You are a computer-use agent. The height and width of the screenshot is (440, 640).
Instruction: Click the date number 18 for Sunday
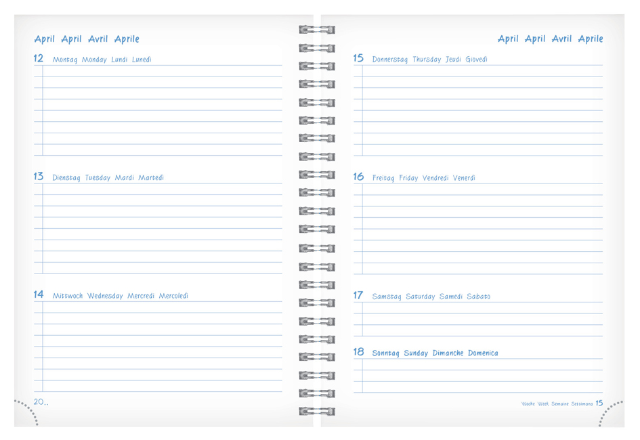[358, 352]
